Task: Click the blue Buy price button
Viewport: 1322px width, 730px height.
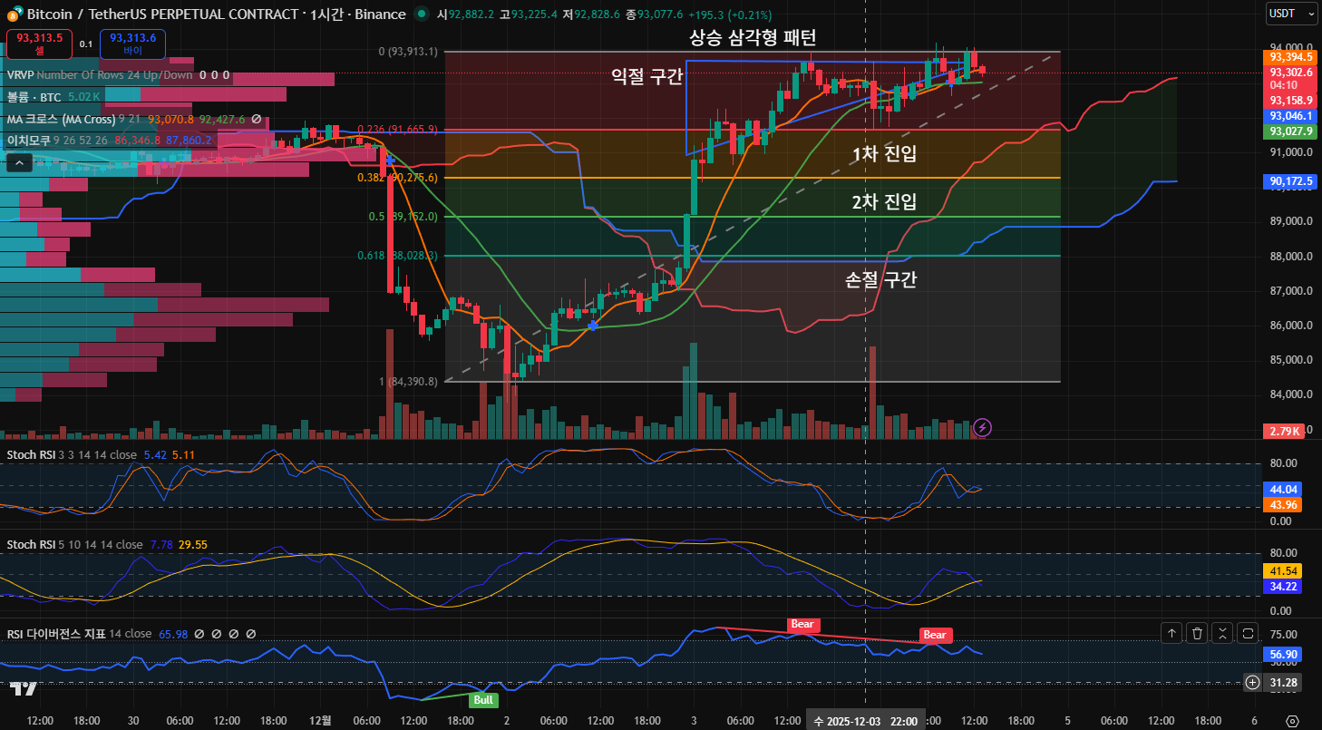Action: [x=132, y=44]
